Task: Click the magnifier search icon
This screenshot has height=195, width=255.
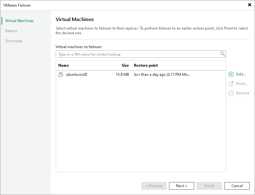Action: [x=223, y=54]
